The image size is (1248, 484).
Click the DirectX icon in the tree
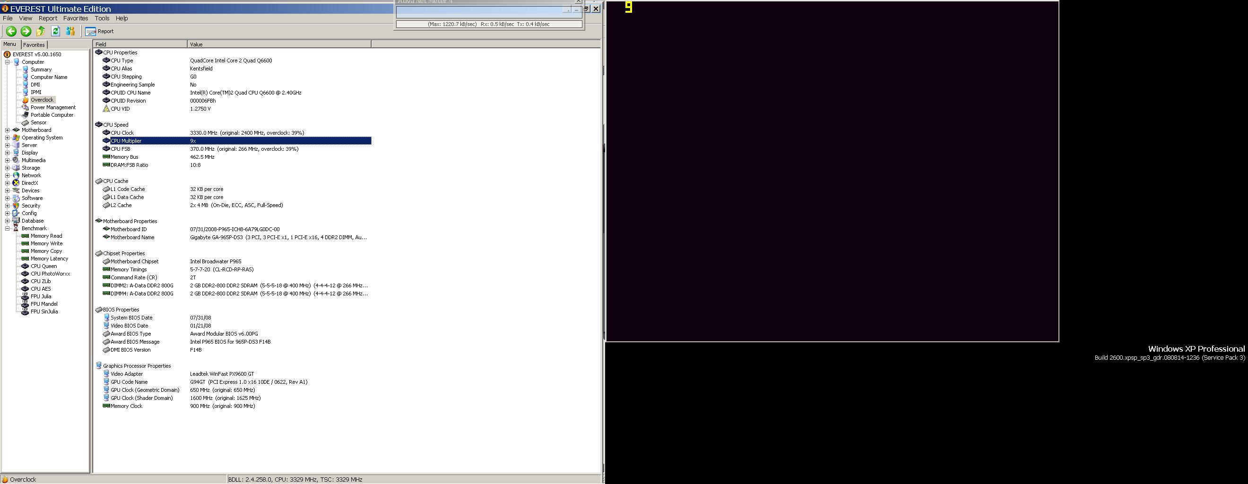pos(17,183)
